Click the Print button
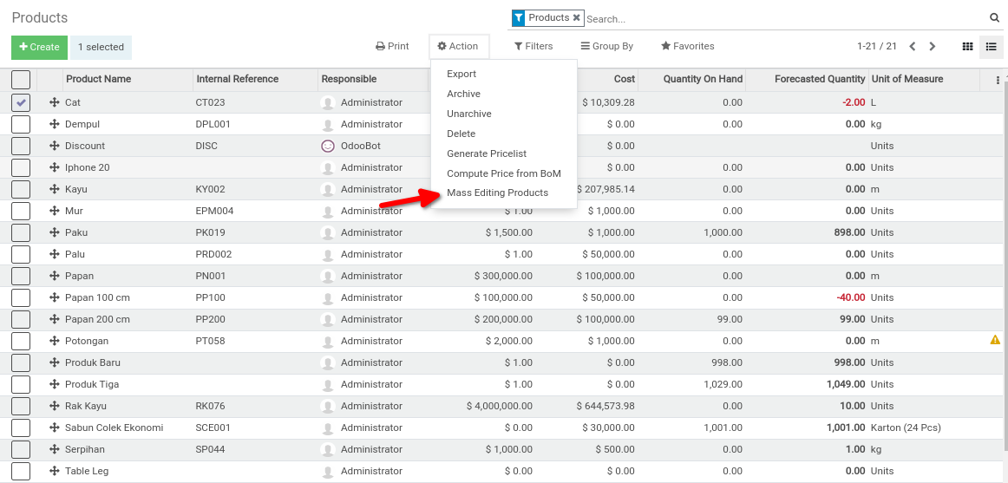This screenshot has width=1008, height=483. (392, 47)
